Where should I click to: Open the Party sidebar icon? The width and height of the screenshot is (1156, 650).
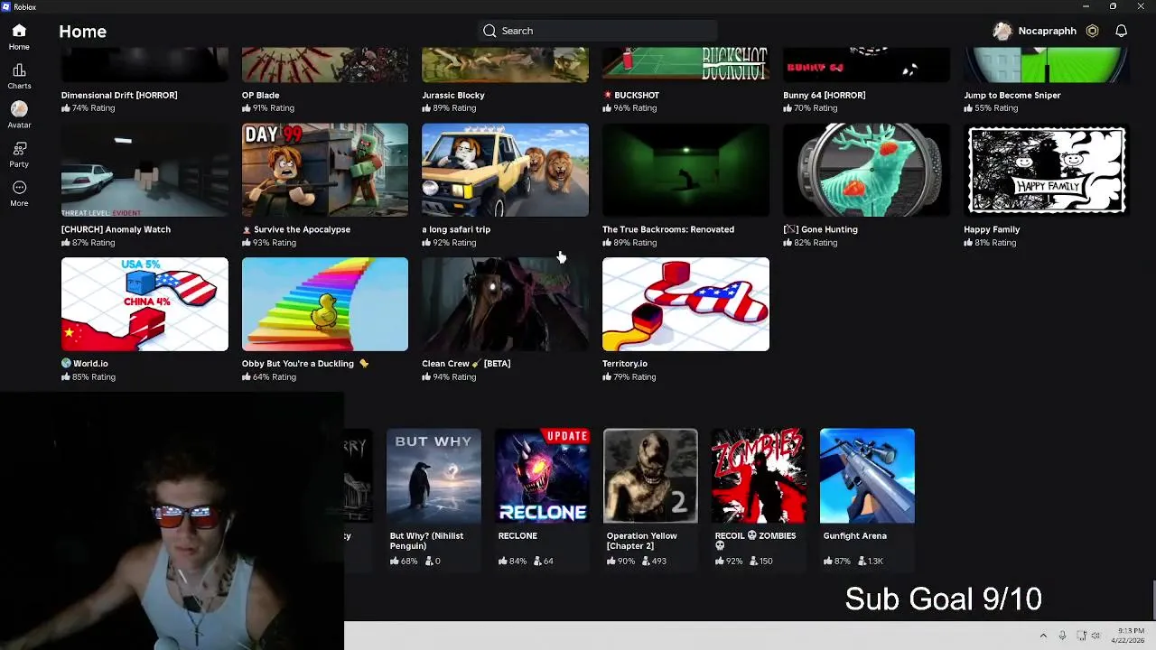click(x=19, y=148)
